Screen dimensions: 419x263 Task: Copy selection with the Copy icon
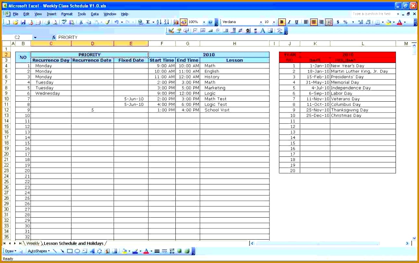pos(88,22)
